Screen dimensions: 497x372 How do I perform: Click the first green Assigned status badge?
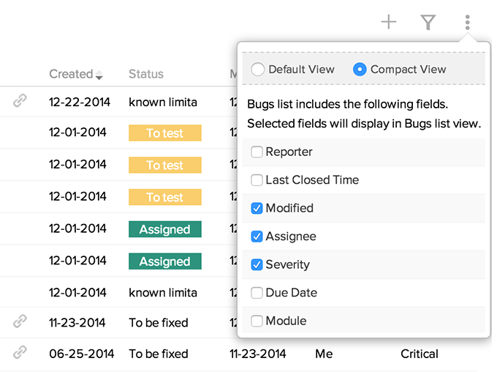pyautogui.click(x=164, y=229)
